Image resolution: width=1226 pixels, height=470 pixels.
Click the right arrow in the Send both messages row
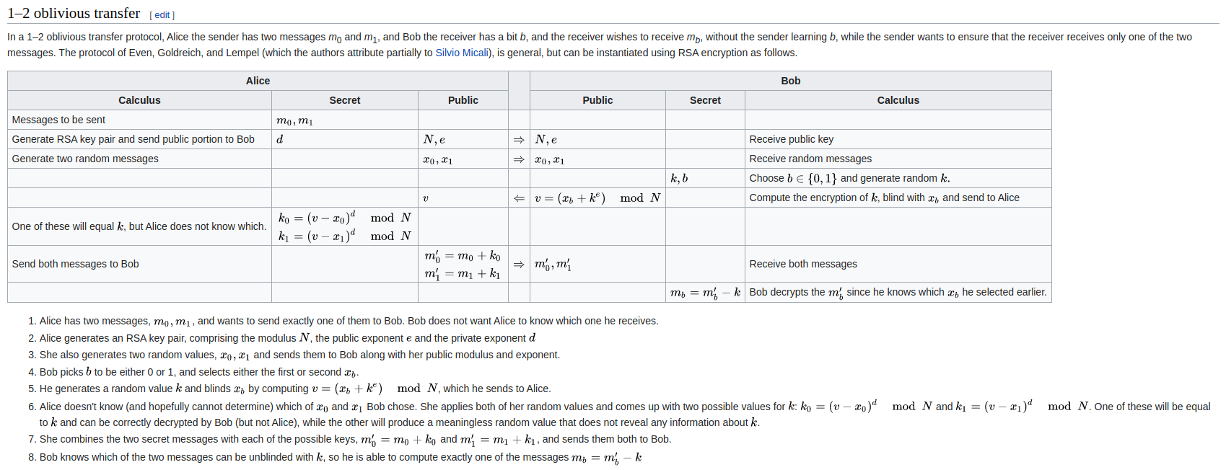(x=519, y=265)
